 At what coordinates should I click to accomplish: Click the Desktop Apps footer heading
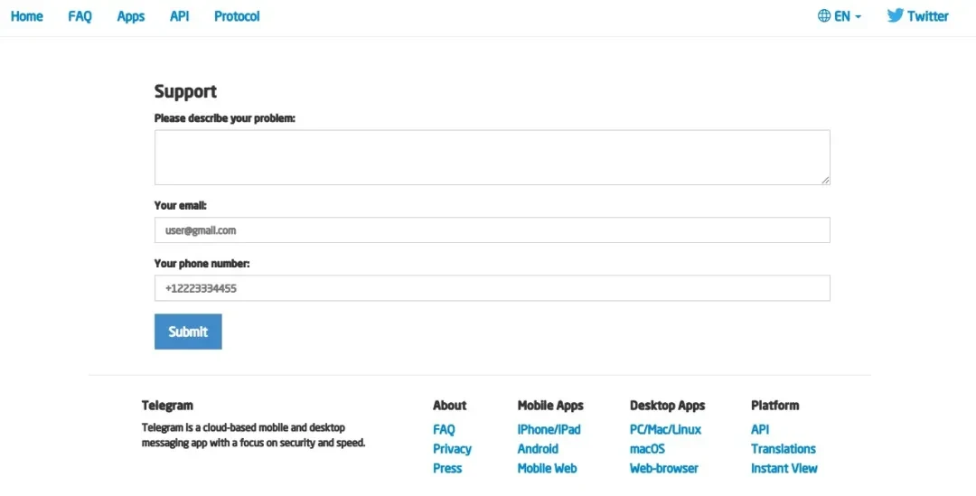point(667,406)
